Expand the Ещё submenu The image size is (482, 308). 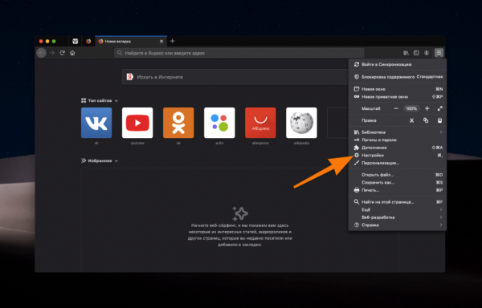point(397,210)
